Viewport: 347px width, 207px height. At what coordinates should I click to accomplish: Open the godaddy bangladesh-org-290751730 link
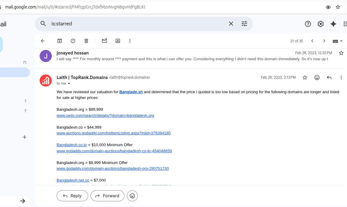[x=113, y=169]
